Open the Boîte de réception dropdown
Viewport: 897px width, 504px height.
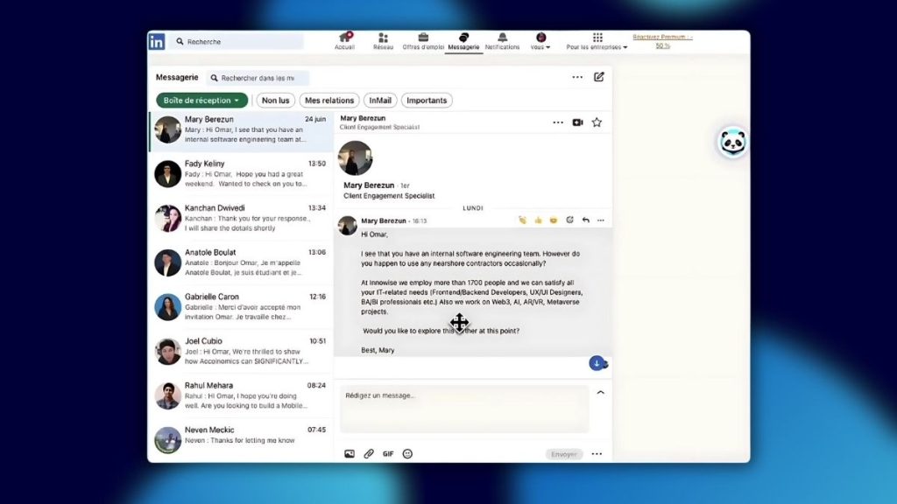click(202, 100)
